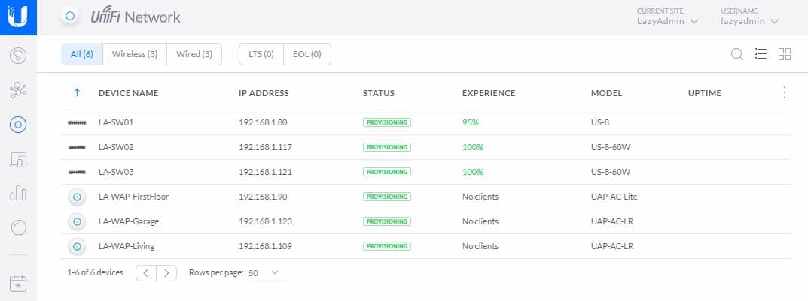This screenshot has height=301, width=808.
Task: Open the Topology map icon in the sidebar
Action: coord(18,90)
